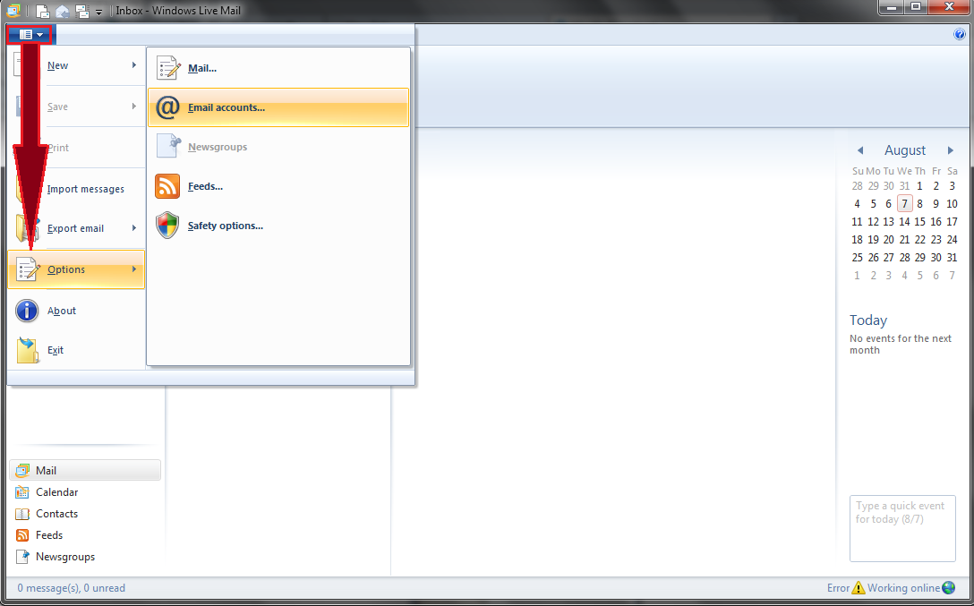Screen dimensions: 974x606
Task: Click the Mail icon in navigation pane
Action: [x=22, y=471]
